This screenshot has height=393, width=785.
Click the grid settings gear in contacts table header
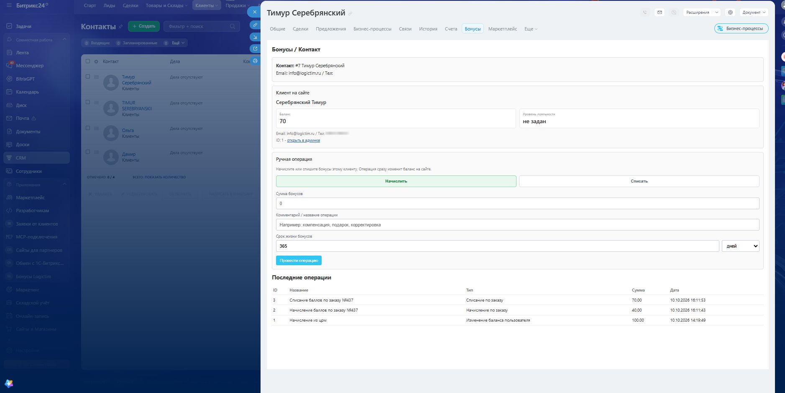pyautogui.click(x=96, y=61)
